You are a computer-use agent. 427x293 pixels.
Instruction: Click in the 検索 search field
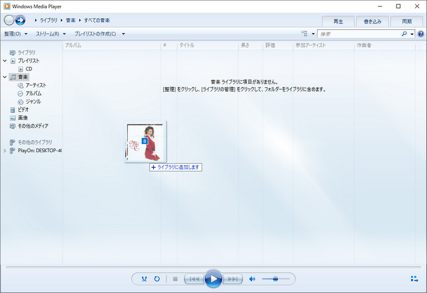pos(359,34)
